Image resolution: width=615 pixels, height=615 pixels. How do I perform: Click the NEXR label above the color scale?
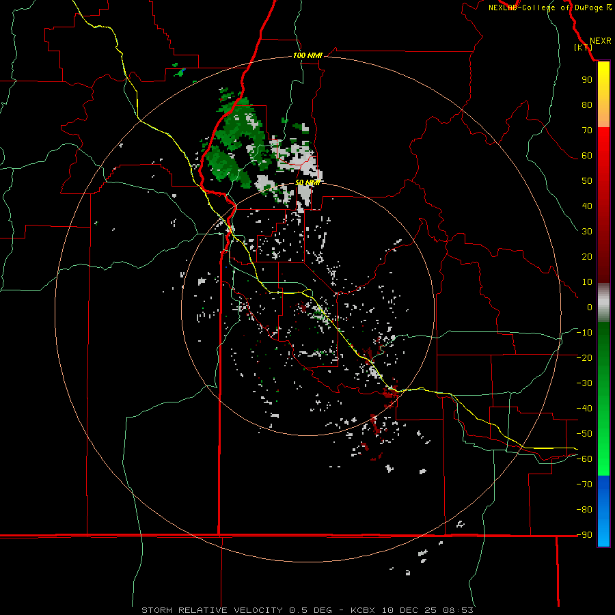click(x=601, y=41)
